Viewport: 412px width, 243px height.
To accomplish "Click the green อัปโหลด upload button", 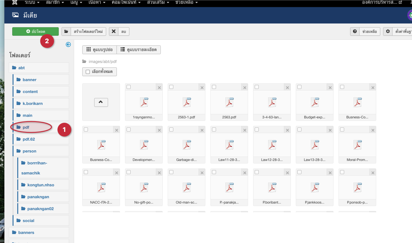I will (35, 32).
